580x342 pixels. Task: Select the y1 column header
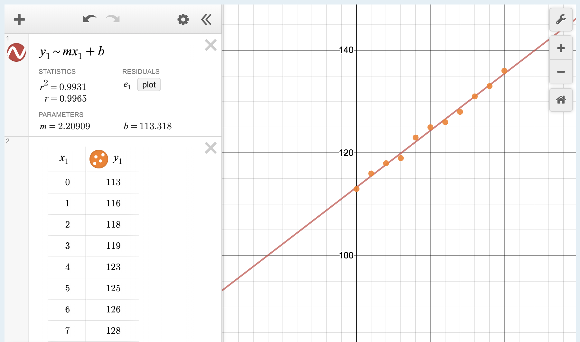(117, 159)
